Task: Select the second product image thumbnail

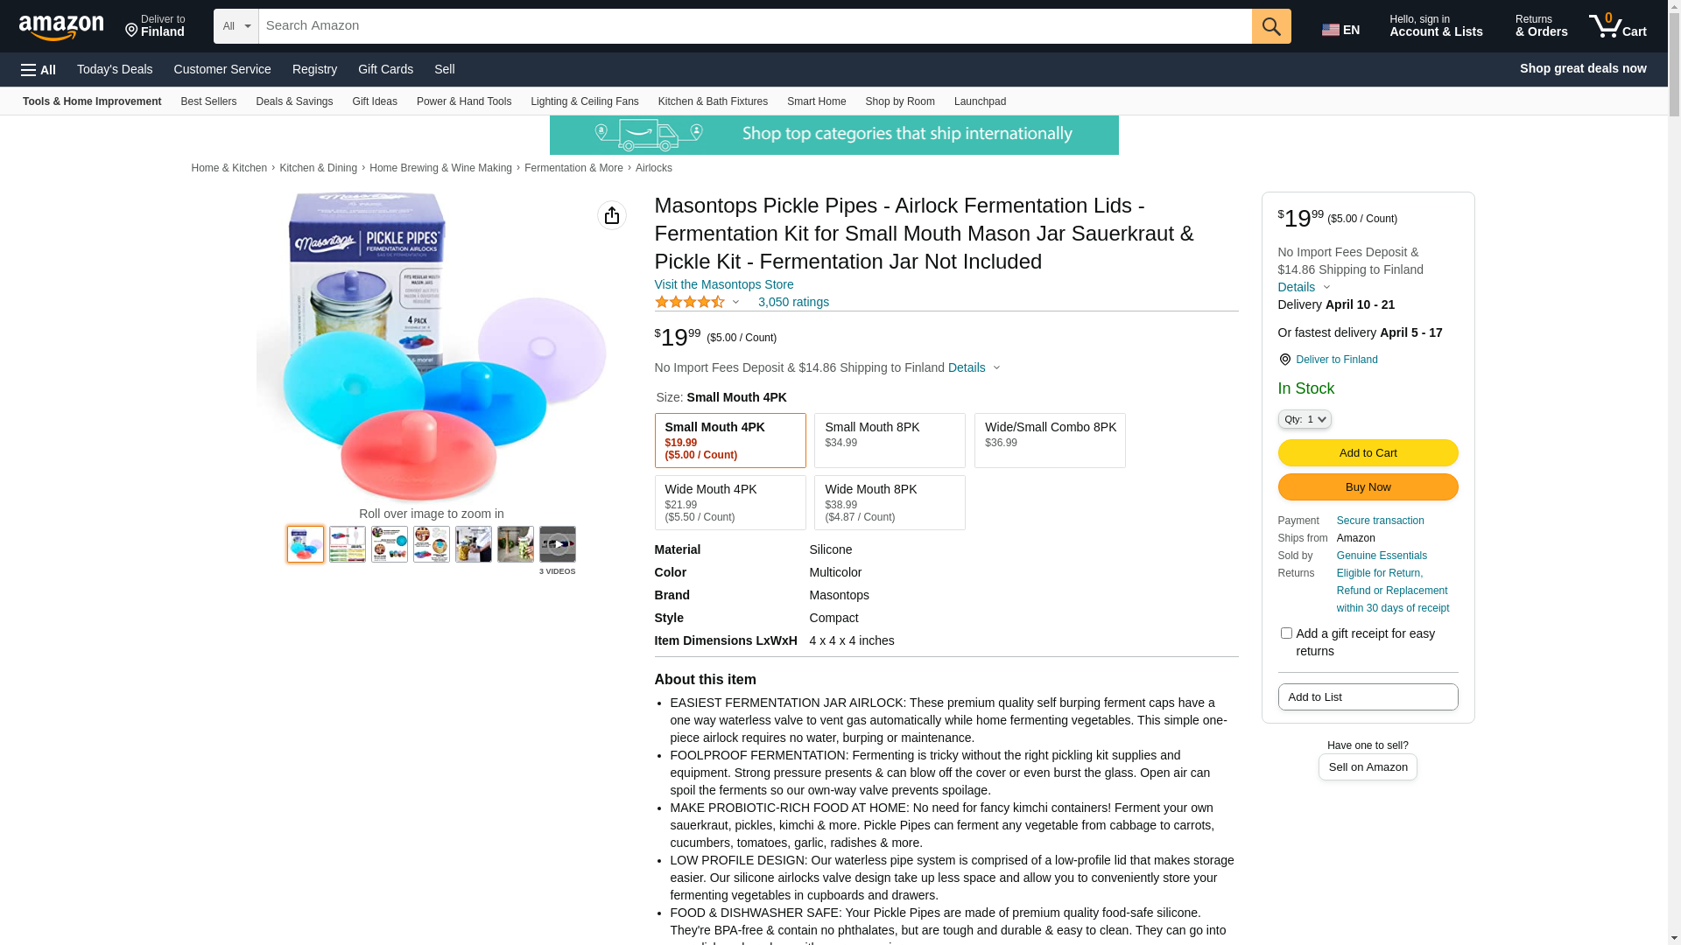Action: 348,544
